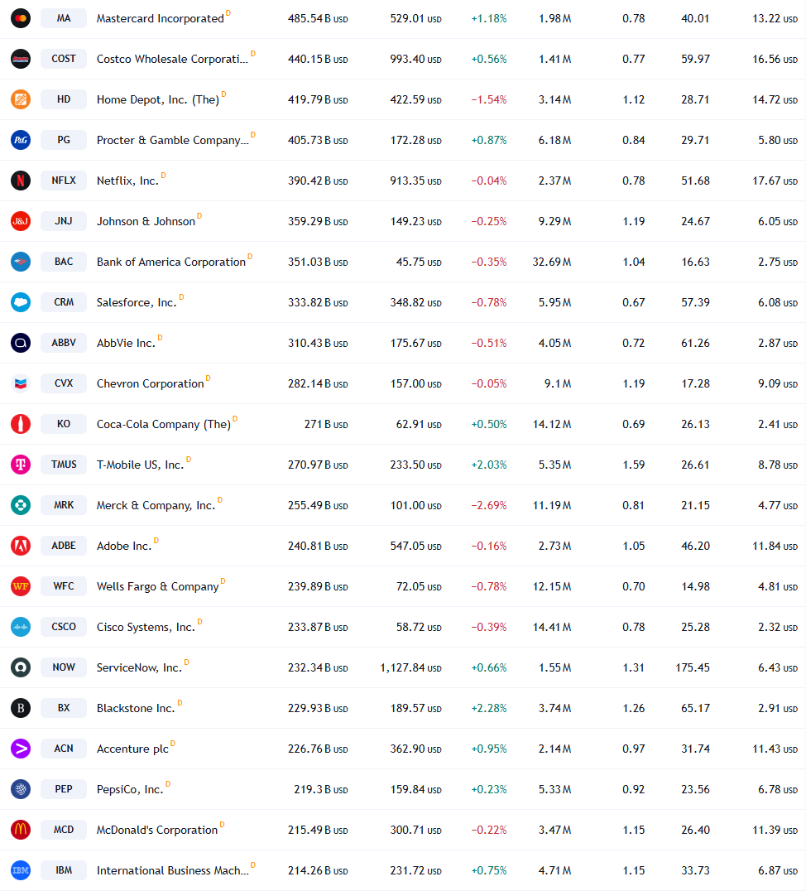806x891 pixels.
Task: Click ServiceNow price 1,127.84 USD
Action: (410, 667)
